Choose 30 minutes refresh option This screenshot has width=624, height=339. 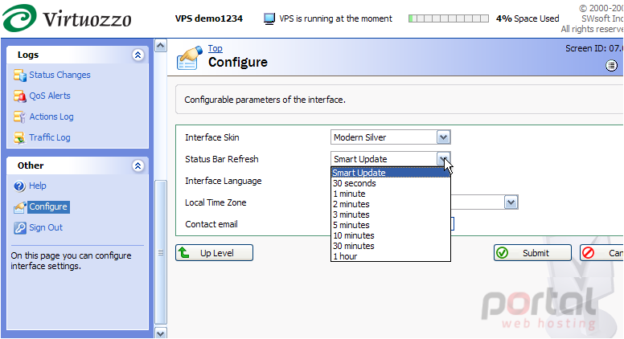click(x=390, y=246)
